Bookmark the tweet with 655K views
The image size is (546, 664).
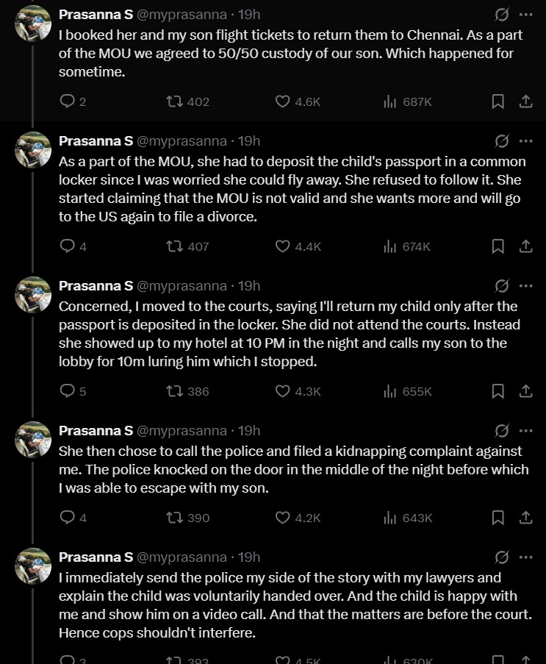click(497, 391)
